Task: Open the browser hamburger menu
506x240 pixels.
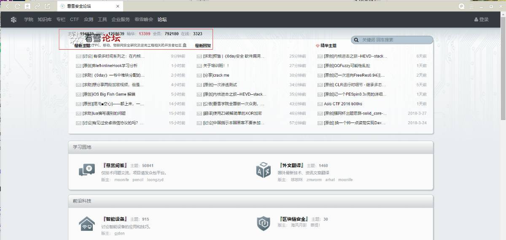Action: [x=471, y=6]
